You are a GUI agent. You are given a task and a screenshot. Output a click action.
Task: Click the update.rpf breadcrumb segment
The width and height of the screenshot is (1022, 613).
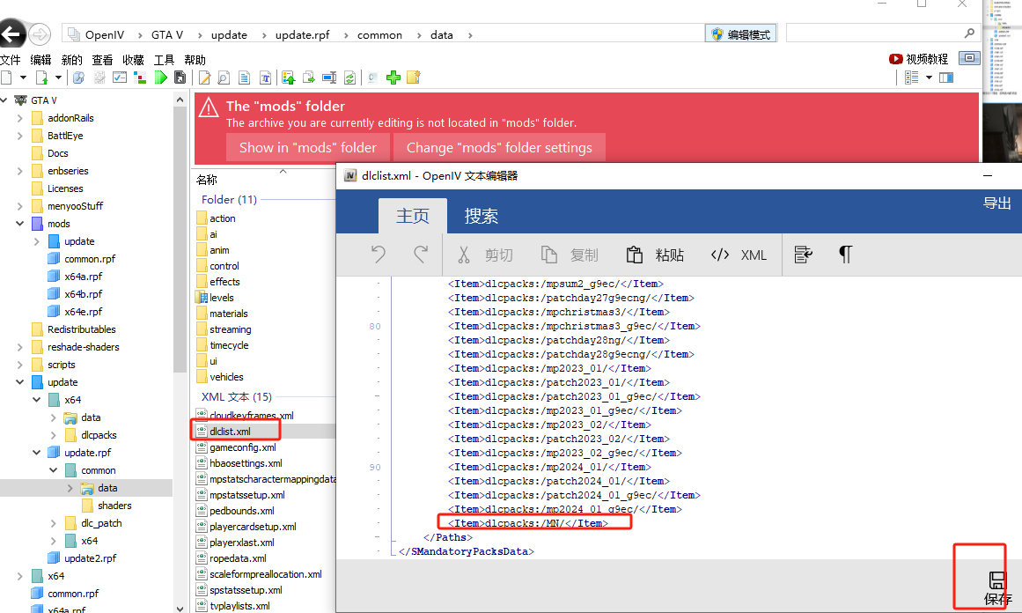pos(303,35)
